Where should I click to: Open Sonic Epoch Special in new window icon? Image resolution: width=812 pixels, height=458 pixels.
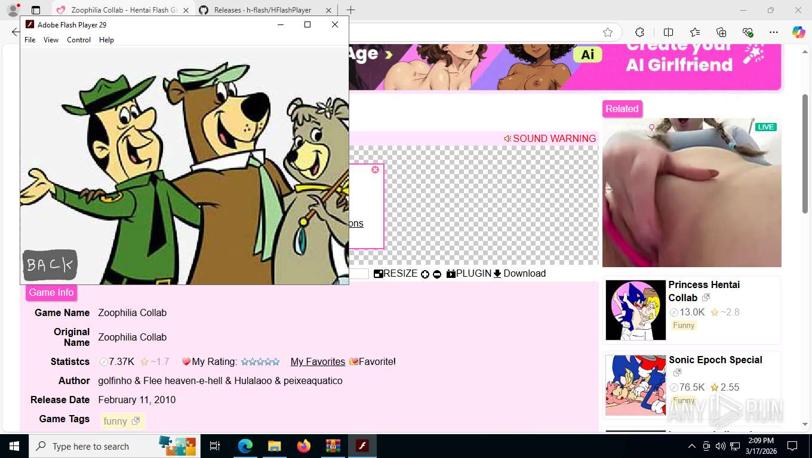point(677,373)
